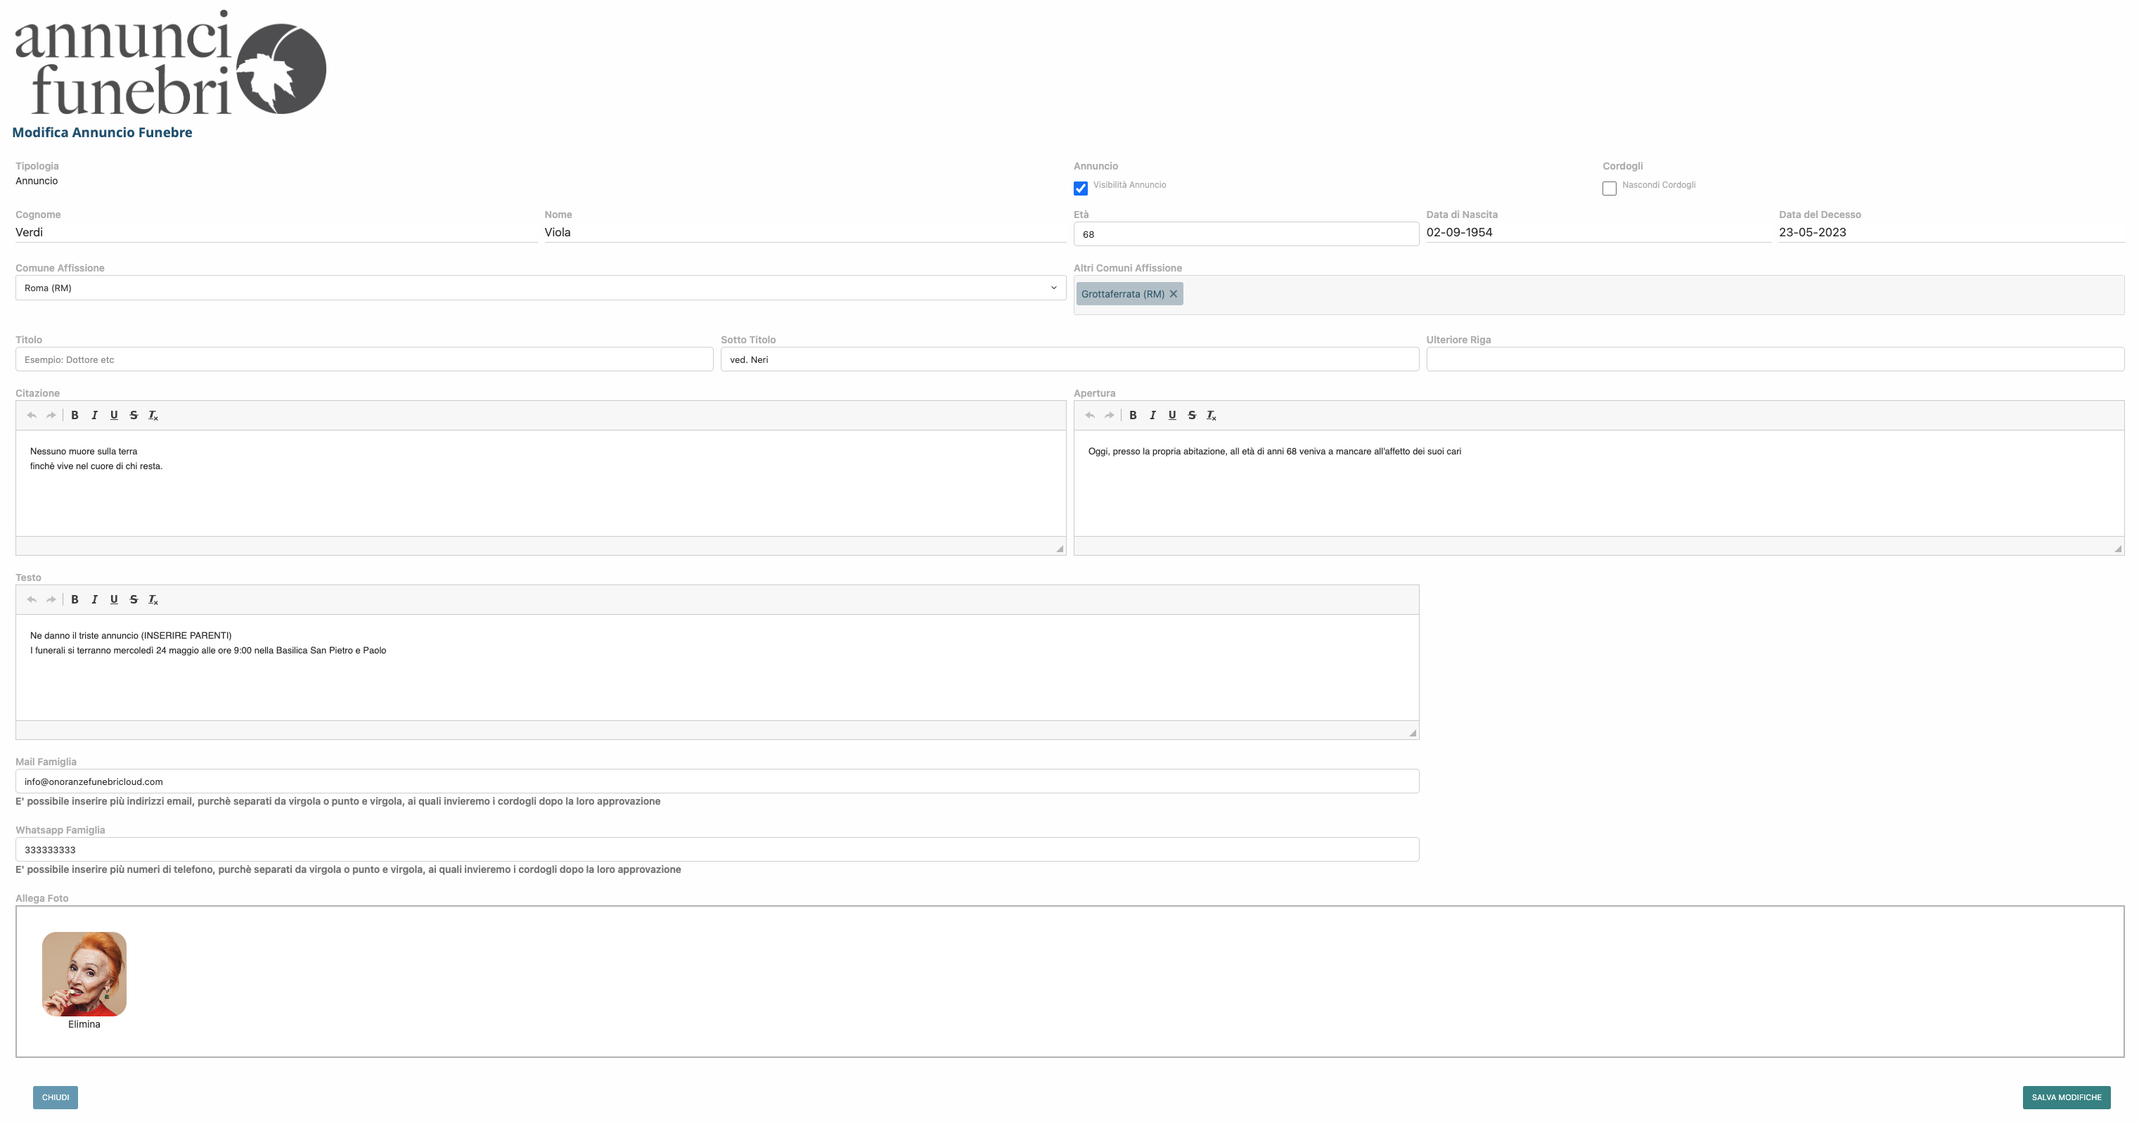Image resolution: width=2139 pixels, height=1124 pixels.
Task: Click the uploaded photo thumbnail
Action: (84, 973)
